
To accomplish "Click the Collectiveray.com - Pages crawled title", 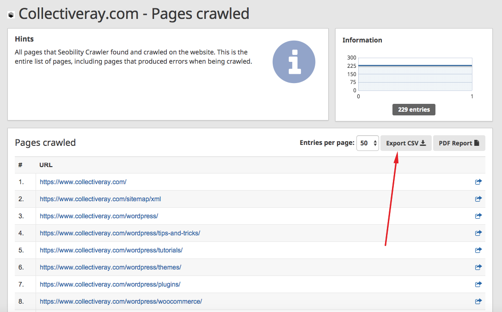I will click(x=134, y=14).
